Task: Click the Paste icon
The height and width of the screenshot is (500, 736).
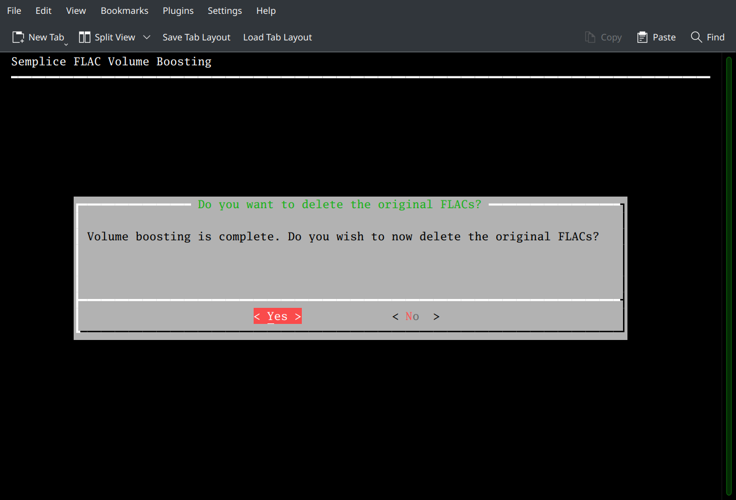Action: point(642,37)
